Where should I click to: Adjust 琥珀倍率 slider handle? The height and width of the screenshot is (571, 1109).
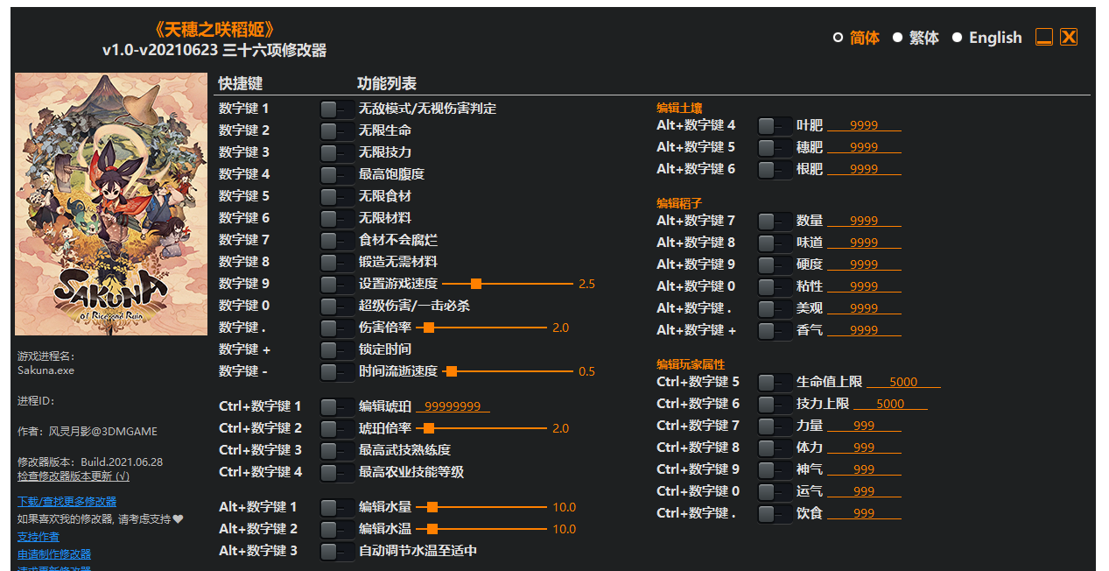tap(429, 428)
